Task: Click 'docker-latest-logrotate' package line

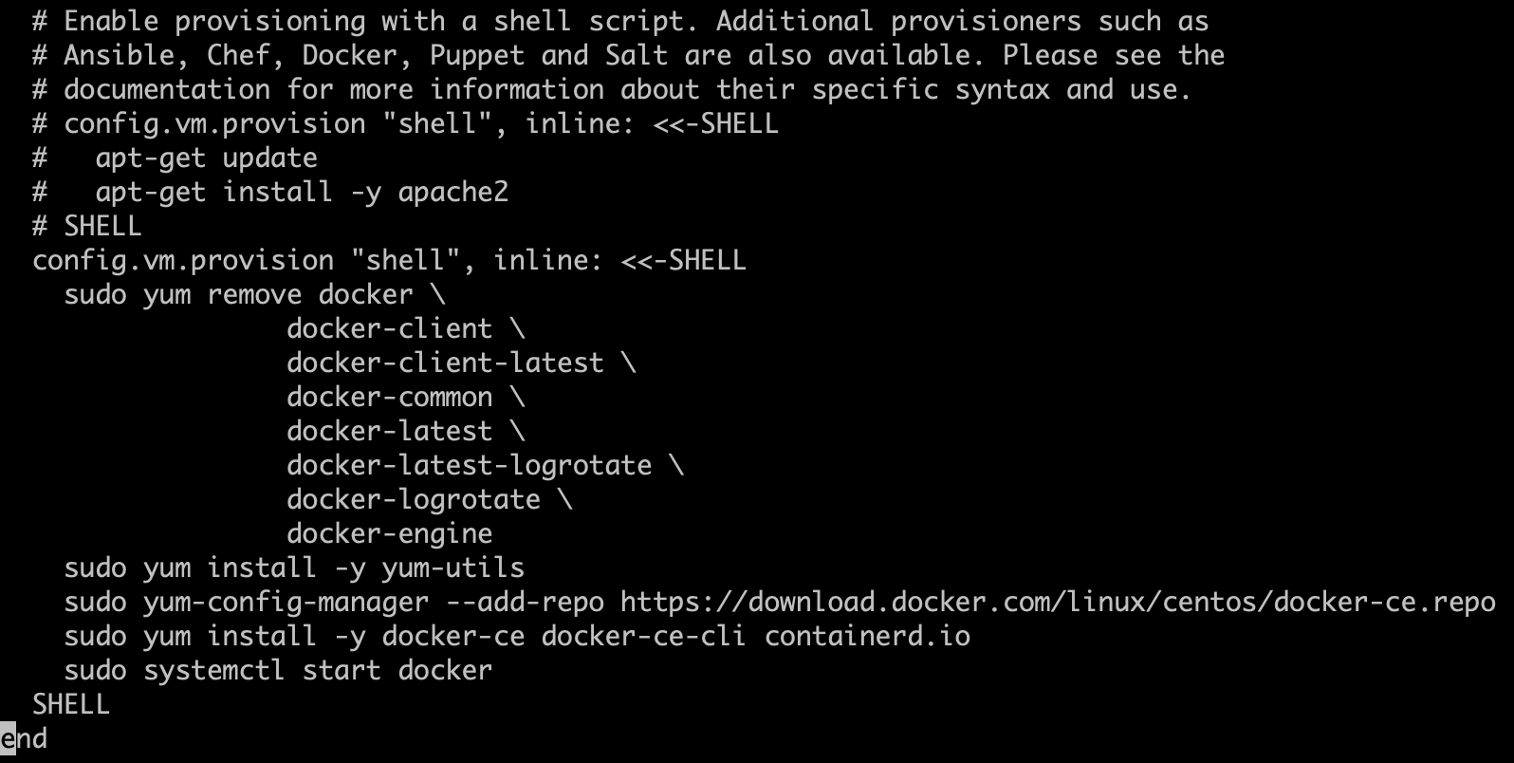Action: pyautogui.click(x=469, y=465)
